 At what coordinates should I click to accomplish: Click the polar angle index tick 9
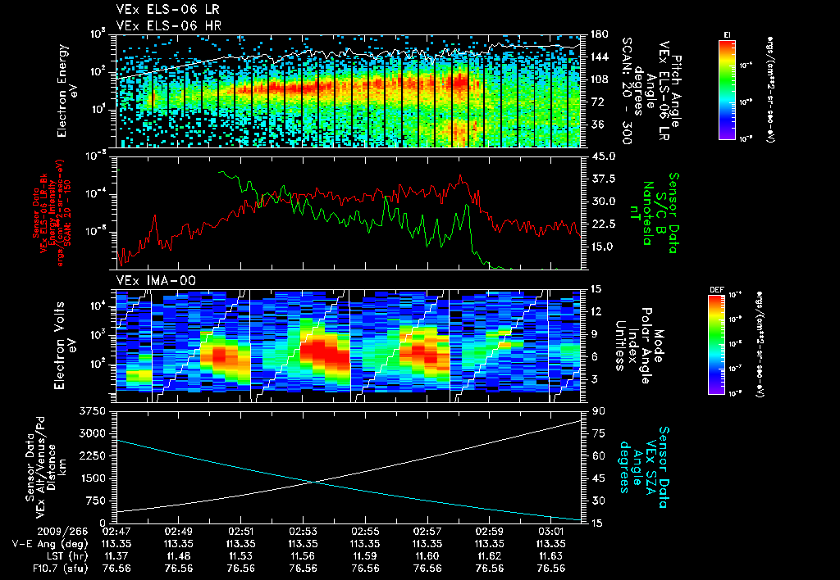click(x=595, y=334)
